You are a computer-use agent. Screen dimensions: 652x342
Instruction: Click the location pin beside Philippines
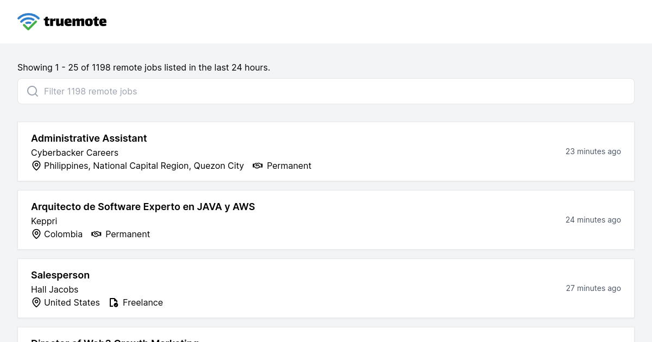pos(36,166)
